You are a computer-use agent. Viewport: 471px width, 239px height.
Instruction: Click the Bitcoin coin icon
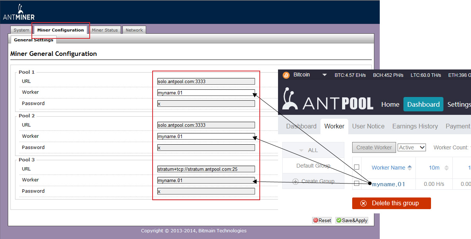tap(286, 75)
